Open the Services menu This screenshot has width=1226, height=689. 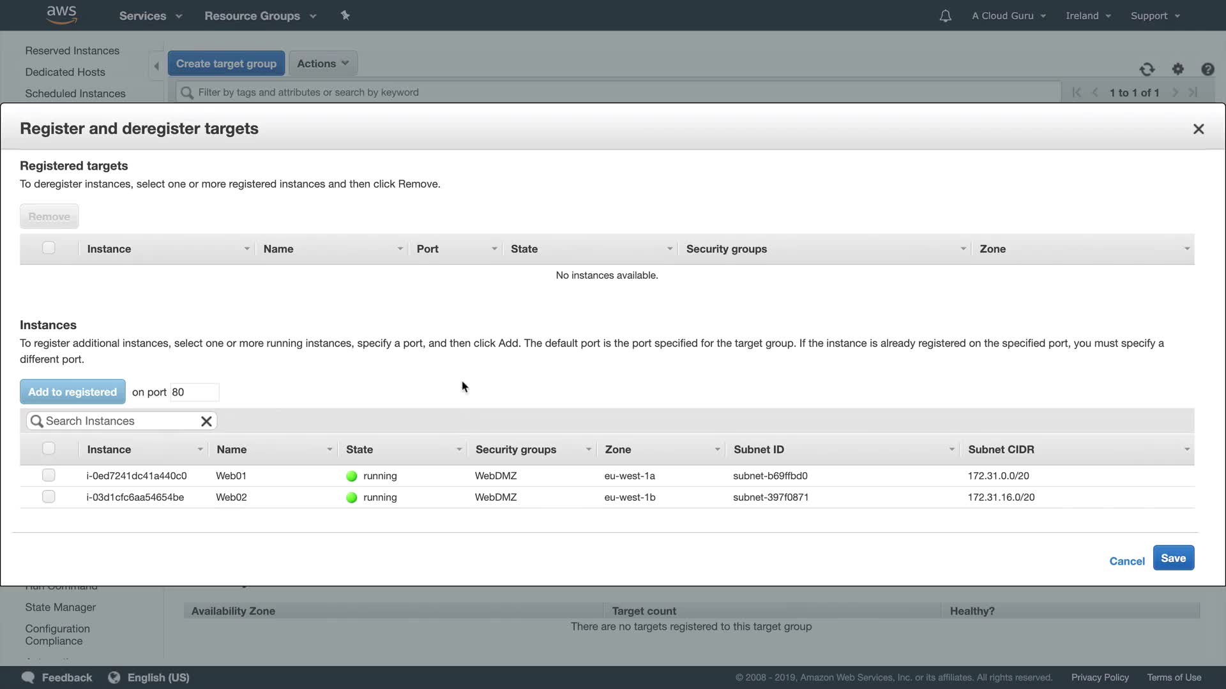(x=150, y=16)
